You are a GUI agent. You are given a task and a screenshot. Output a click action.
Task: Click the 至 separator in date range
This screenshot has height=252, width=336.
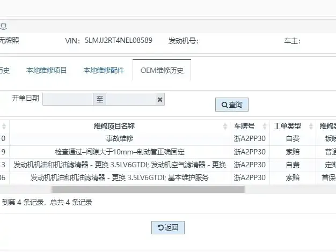pyautogui.click(x=100, y=99)
